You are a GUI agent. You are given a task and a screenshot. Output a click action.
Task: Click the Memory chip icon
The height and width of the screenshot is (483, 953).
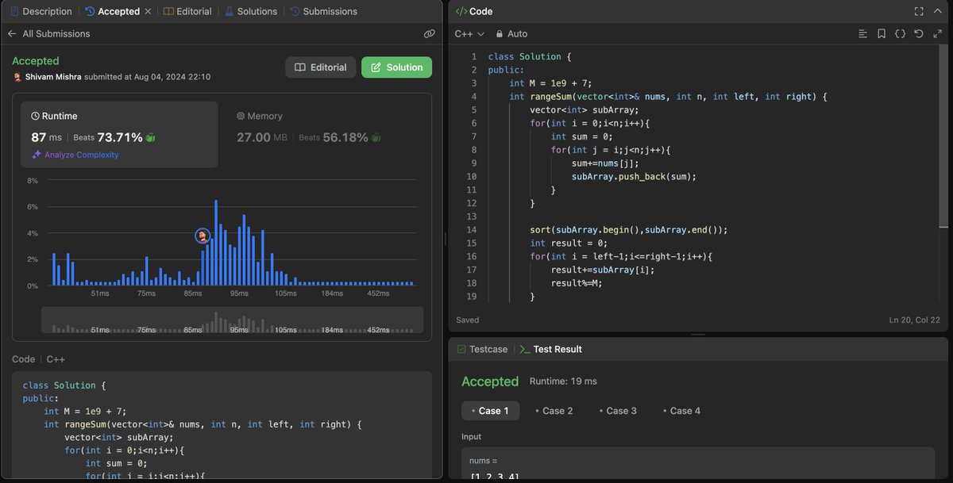pyautogui.click(x=241, y=116)
